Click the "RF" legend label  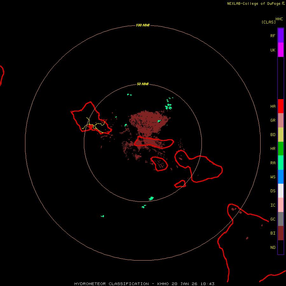(x=273, y=36)
